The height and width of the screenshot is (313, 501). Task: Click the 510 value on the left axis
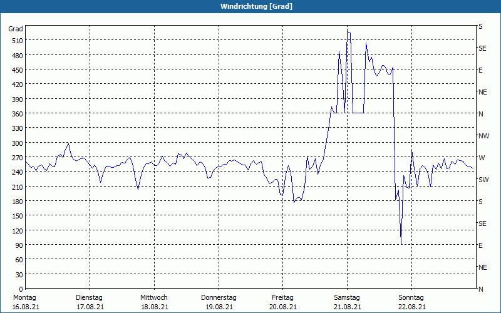(x=17, y=41)
